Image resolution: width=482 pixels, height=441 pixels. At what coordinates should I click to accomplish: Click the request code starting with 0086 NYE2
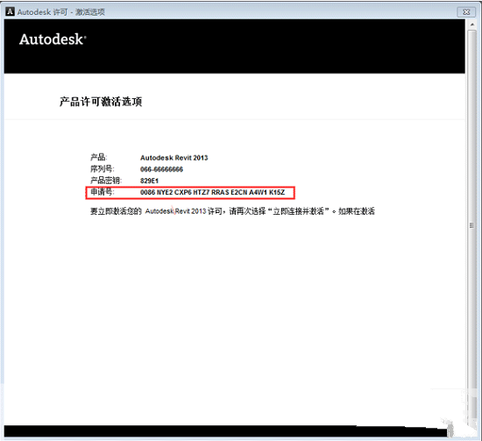tap(212, 192)
